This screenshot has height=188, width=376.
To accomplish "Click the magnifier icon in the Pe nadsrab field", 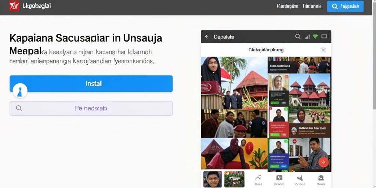I will pos(19,108).
